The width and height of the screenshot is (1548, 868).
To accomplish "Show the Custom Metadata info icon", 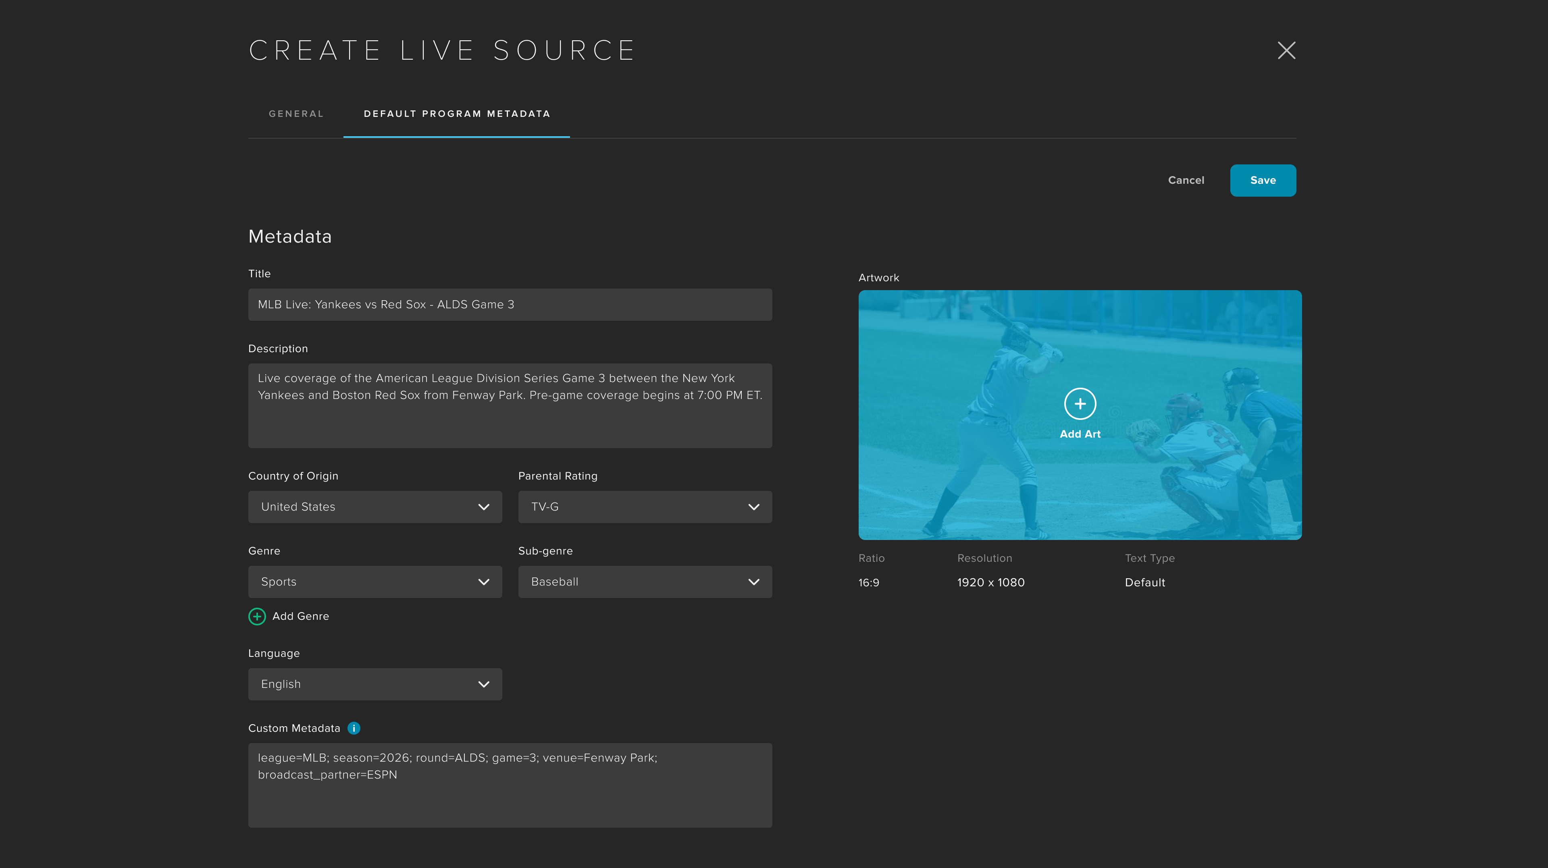I will (354, 728).
